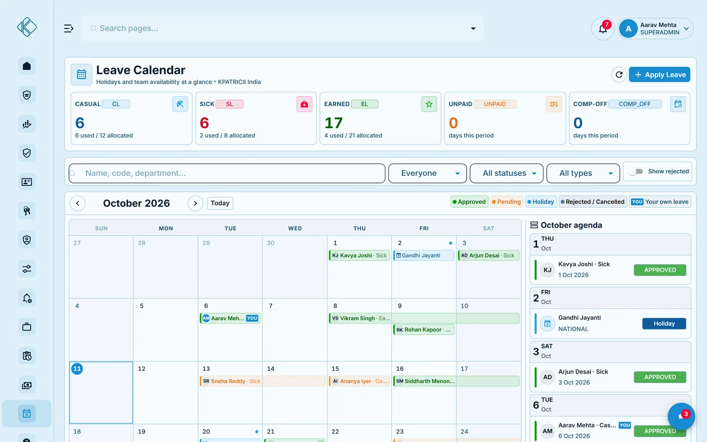Click the Rejected / Cancelled legend chip
This screenshot has width=707, height=442.
pos(593,202)
